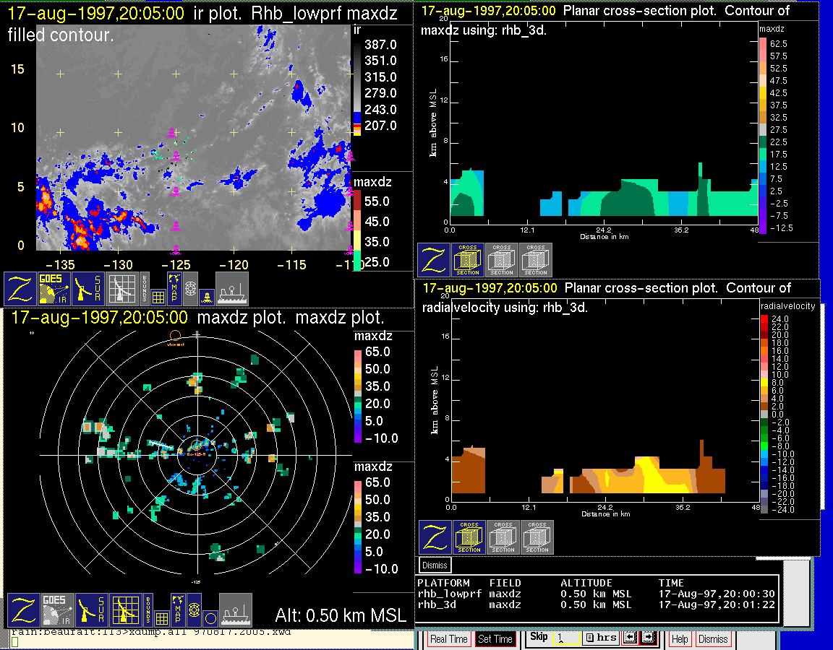The height and width of the screenshot is (650, 833).
Task: Step time backward with left arrow button
Action: click(629, 638)
